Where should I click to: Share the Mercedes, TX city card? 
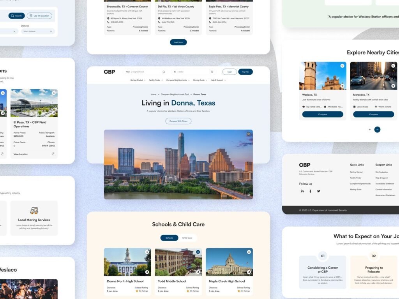coord(393,86)
